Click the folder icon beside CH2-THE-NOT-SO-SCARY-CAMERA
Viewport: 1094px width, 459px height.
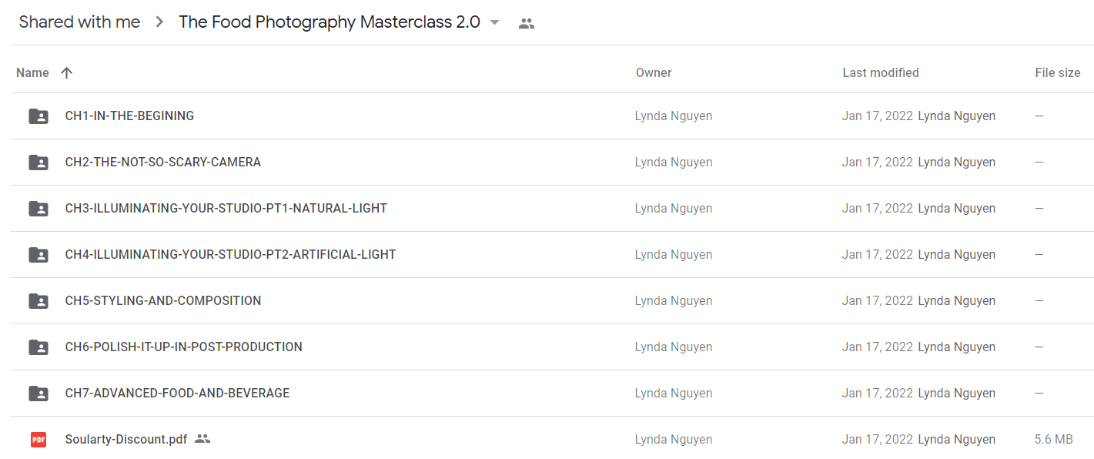38,162
